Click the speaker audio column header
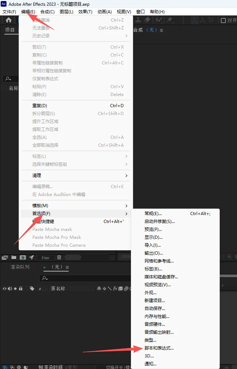 point(10,288)
